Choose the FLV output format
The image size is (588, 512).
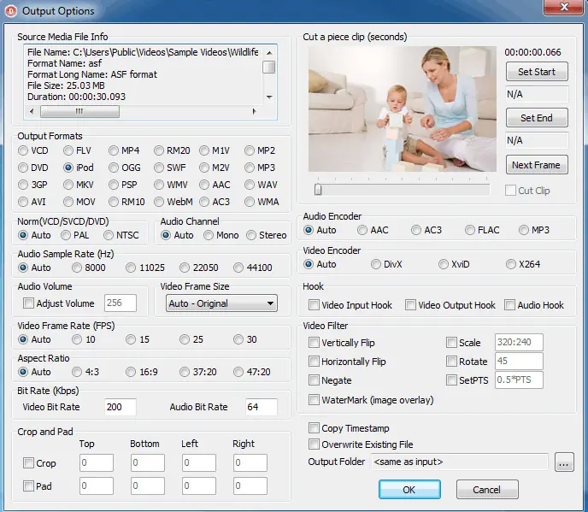(x=68, y=150)
